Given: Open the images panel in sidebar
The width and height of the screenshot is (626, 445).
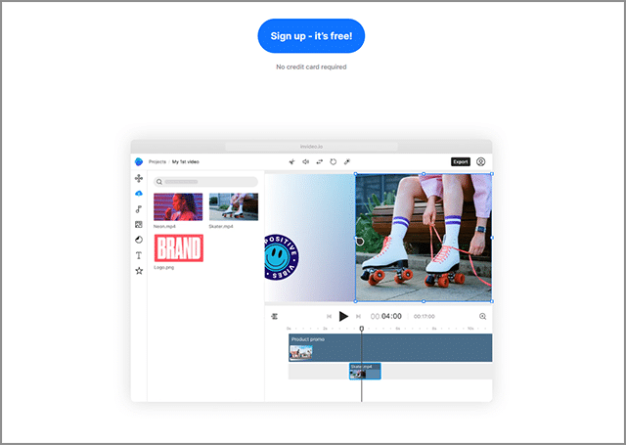Looking at the screenshot, I should 139,225.
